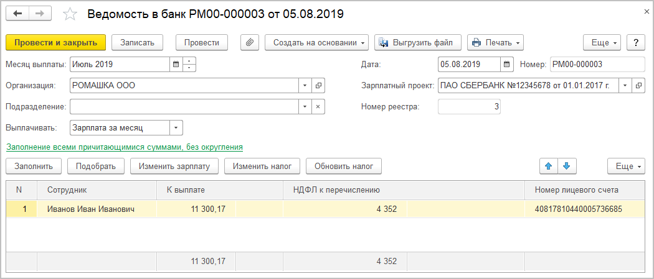Move row up with blue arrow
The height and width of the screenshot is (279, 654).
pyautogui.click(x=549, y=166)
